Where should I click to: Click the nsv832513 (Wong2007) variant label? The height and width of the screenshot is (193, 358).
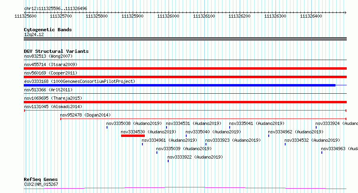coord(48,56)
